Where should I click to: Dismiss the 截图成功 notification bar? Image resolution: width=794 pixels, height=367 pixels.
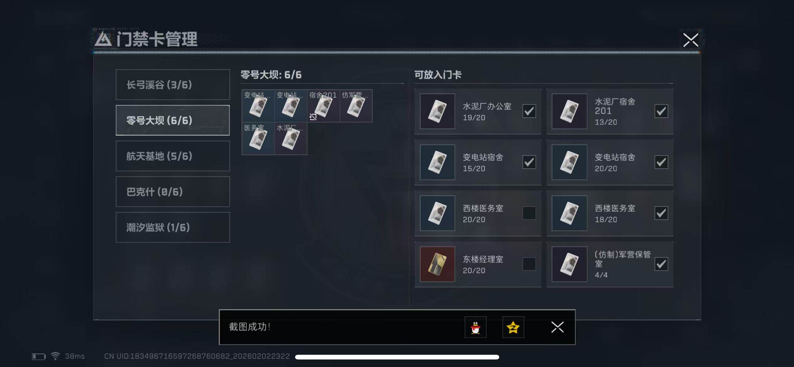coord(557,327)
